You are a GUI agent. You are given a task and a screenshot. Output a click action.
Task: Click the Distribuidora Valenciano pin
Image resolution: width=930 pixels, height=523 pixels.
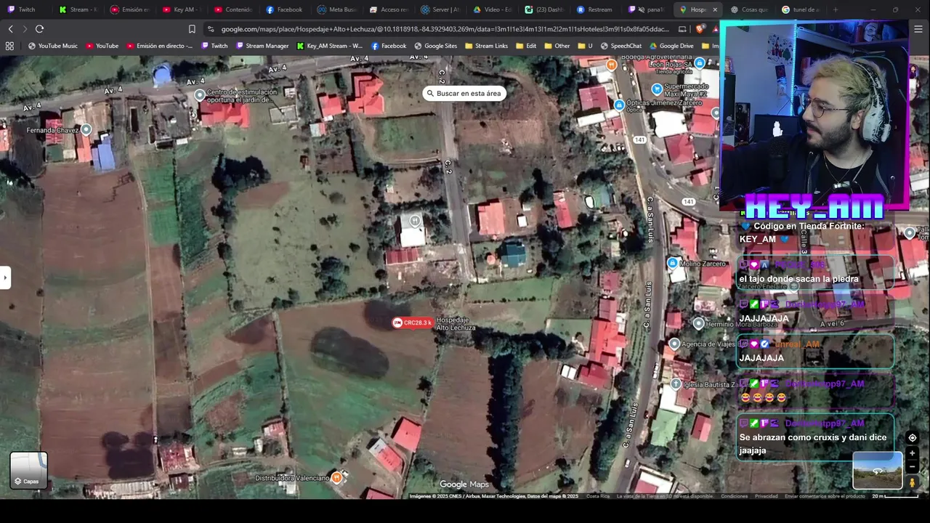coord(336,477)
